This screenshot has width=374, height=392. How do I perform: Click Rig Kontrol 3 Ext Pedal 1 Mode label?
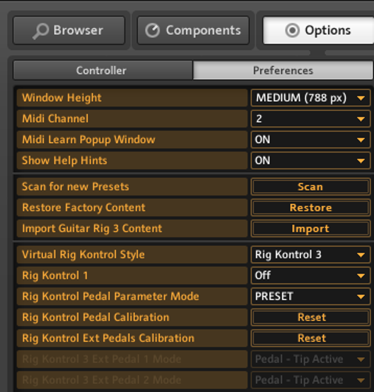click(102, 360)
